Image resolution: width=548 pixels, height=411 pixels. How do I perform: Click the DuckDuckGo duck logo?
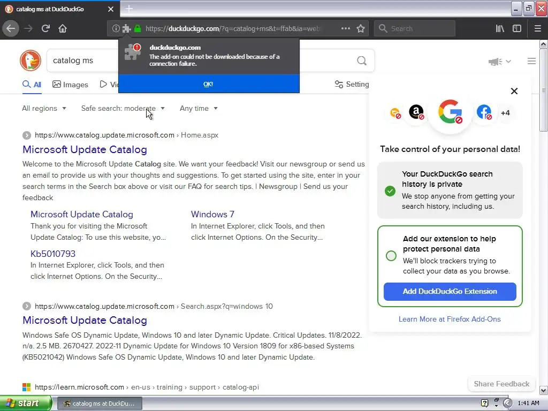31,60
